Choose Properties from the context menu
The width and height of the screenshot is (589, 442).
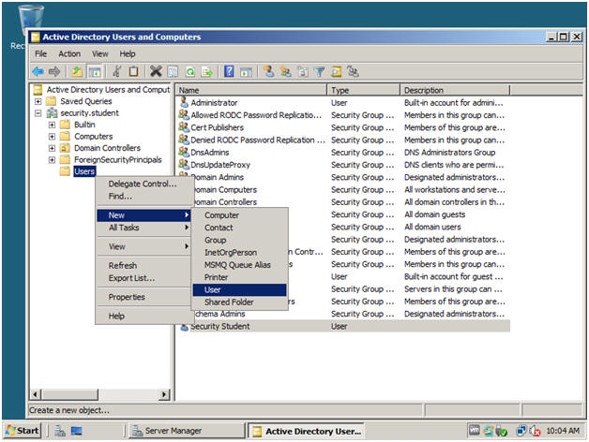[x=143, y=297]
